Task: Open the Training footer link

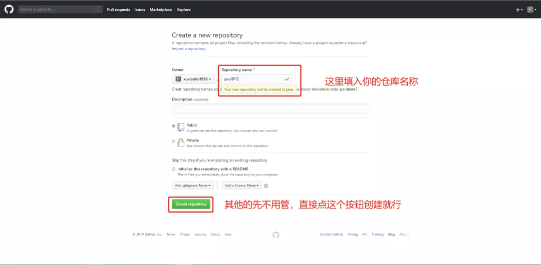Action: tap(378, 234)
